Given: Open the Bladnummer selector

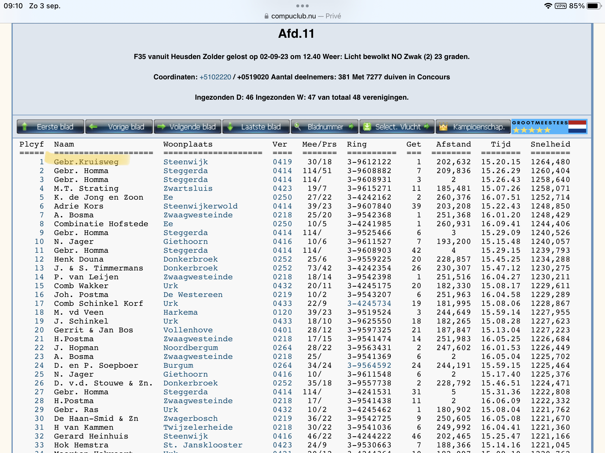Looking at the screenshot, I should point(325,127).
